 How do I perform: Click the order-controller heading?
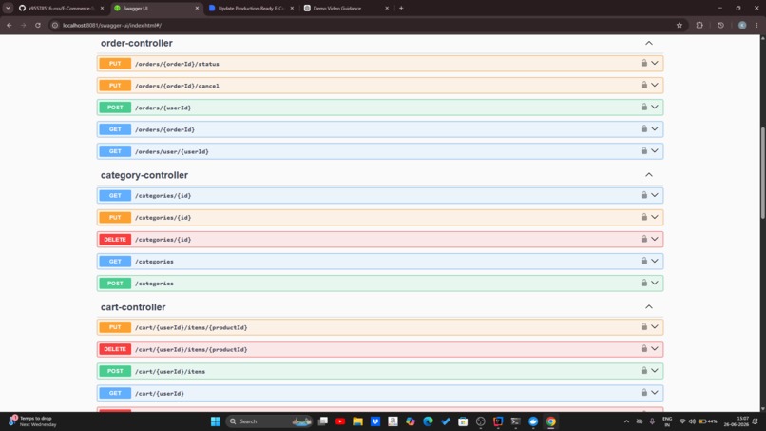tap(136, 43)
